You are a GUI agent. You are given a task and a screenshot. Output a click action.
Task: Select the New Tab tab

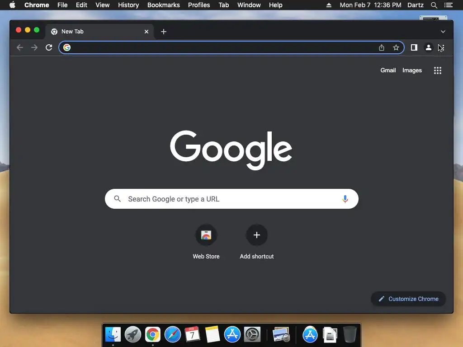pyautogui.click(x=99, y=32)
